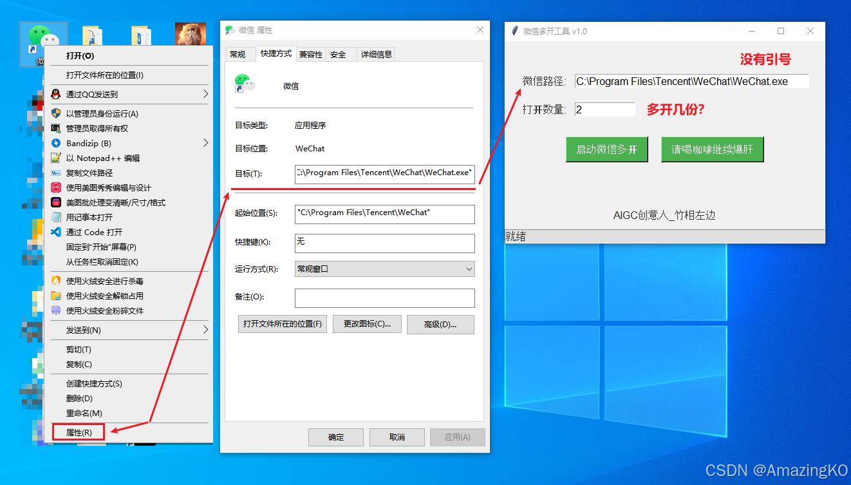Close the 微信 属性 dialog
This screenshot has height=485, width=851.
coord(480,30)
